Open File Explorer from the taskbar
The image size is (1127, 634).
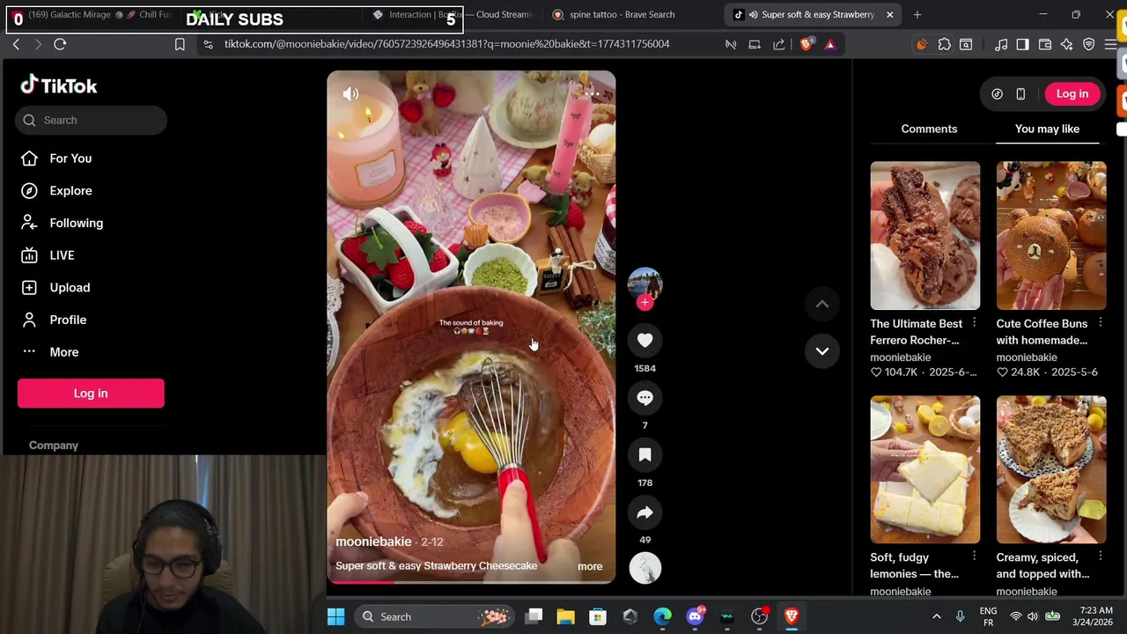pos(565,616)
